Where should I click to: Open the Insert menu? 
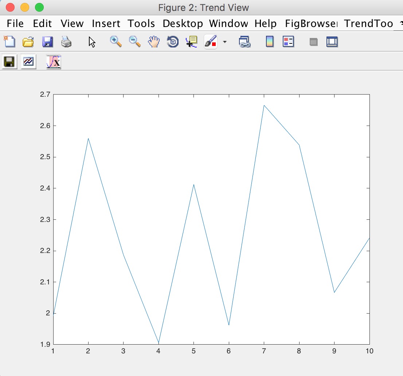[106, 24]
